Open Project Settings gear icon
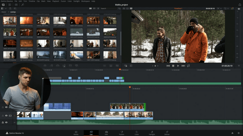243x136 pixels. (239, 133)
